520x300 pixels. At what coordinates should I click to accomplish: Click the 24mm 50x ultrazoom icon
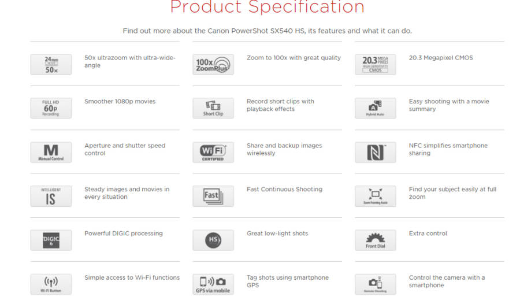[x=51, y=64]
